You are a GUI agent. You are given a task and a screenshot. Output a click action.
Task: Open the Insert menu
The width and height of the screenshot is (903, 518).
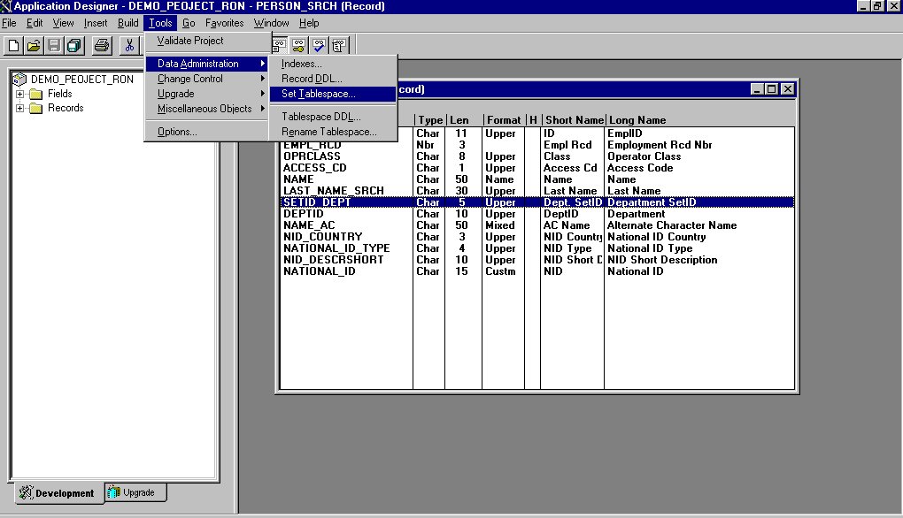[x=95, y=23]
